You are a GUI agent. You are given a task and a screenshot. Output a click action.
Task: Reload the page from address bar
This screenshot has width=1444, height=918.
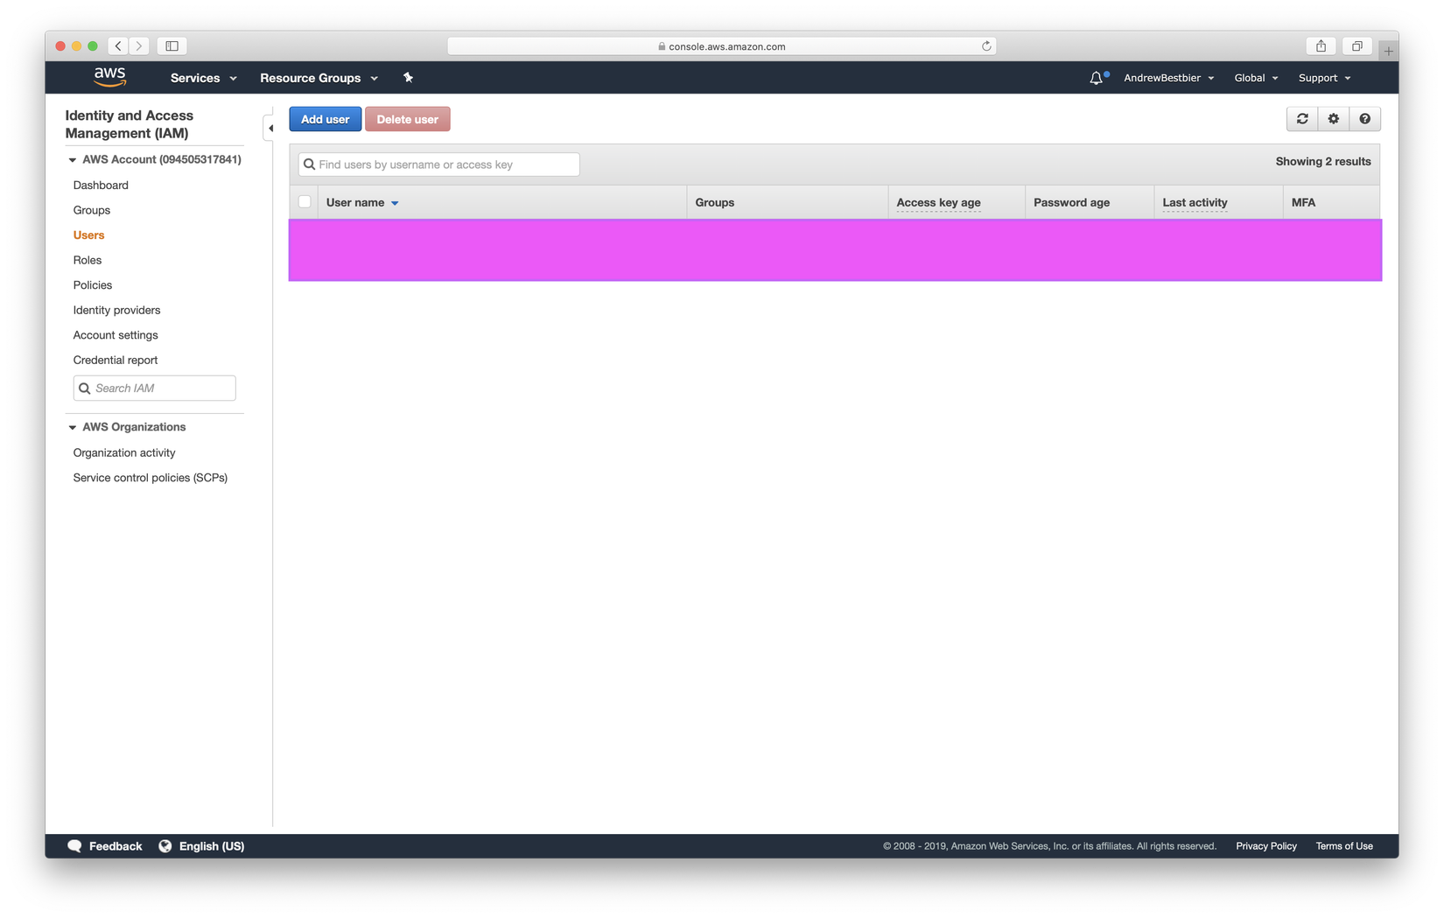[986, 46]
